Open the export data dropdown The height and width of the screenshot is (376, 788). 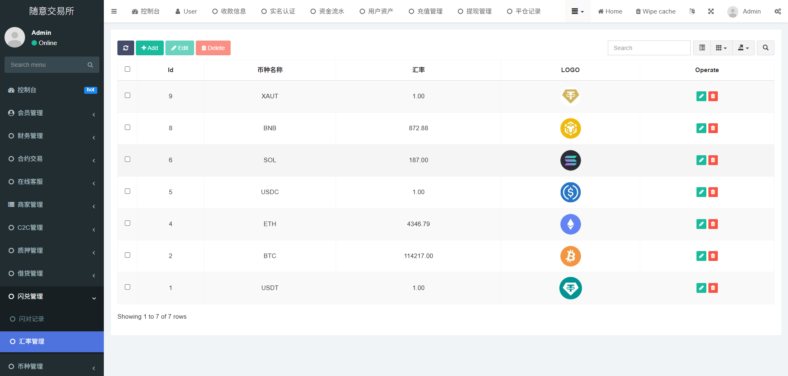[743, 48]
